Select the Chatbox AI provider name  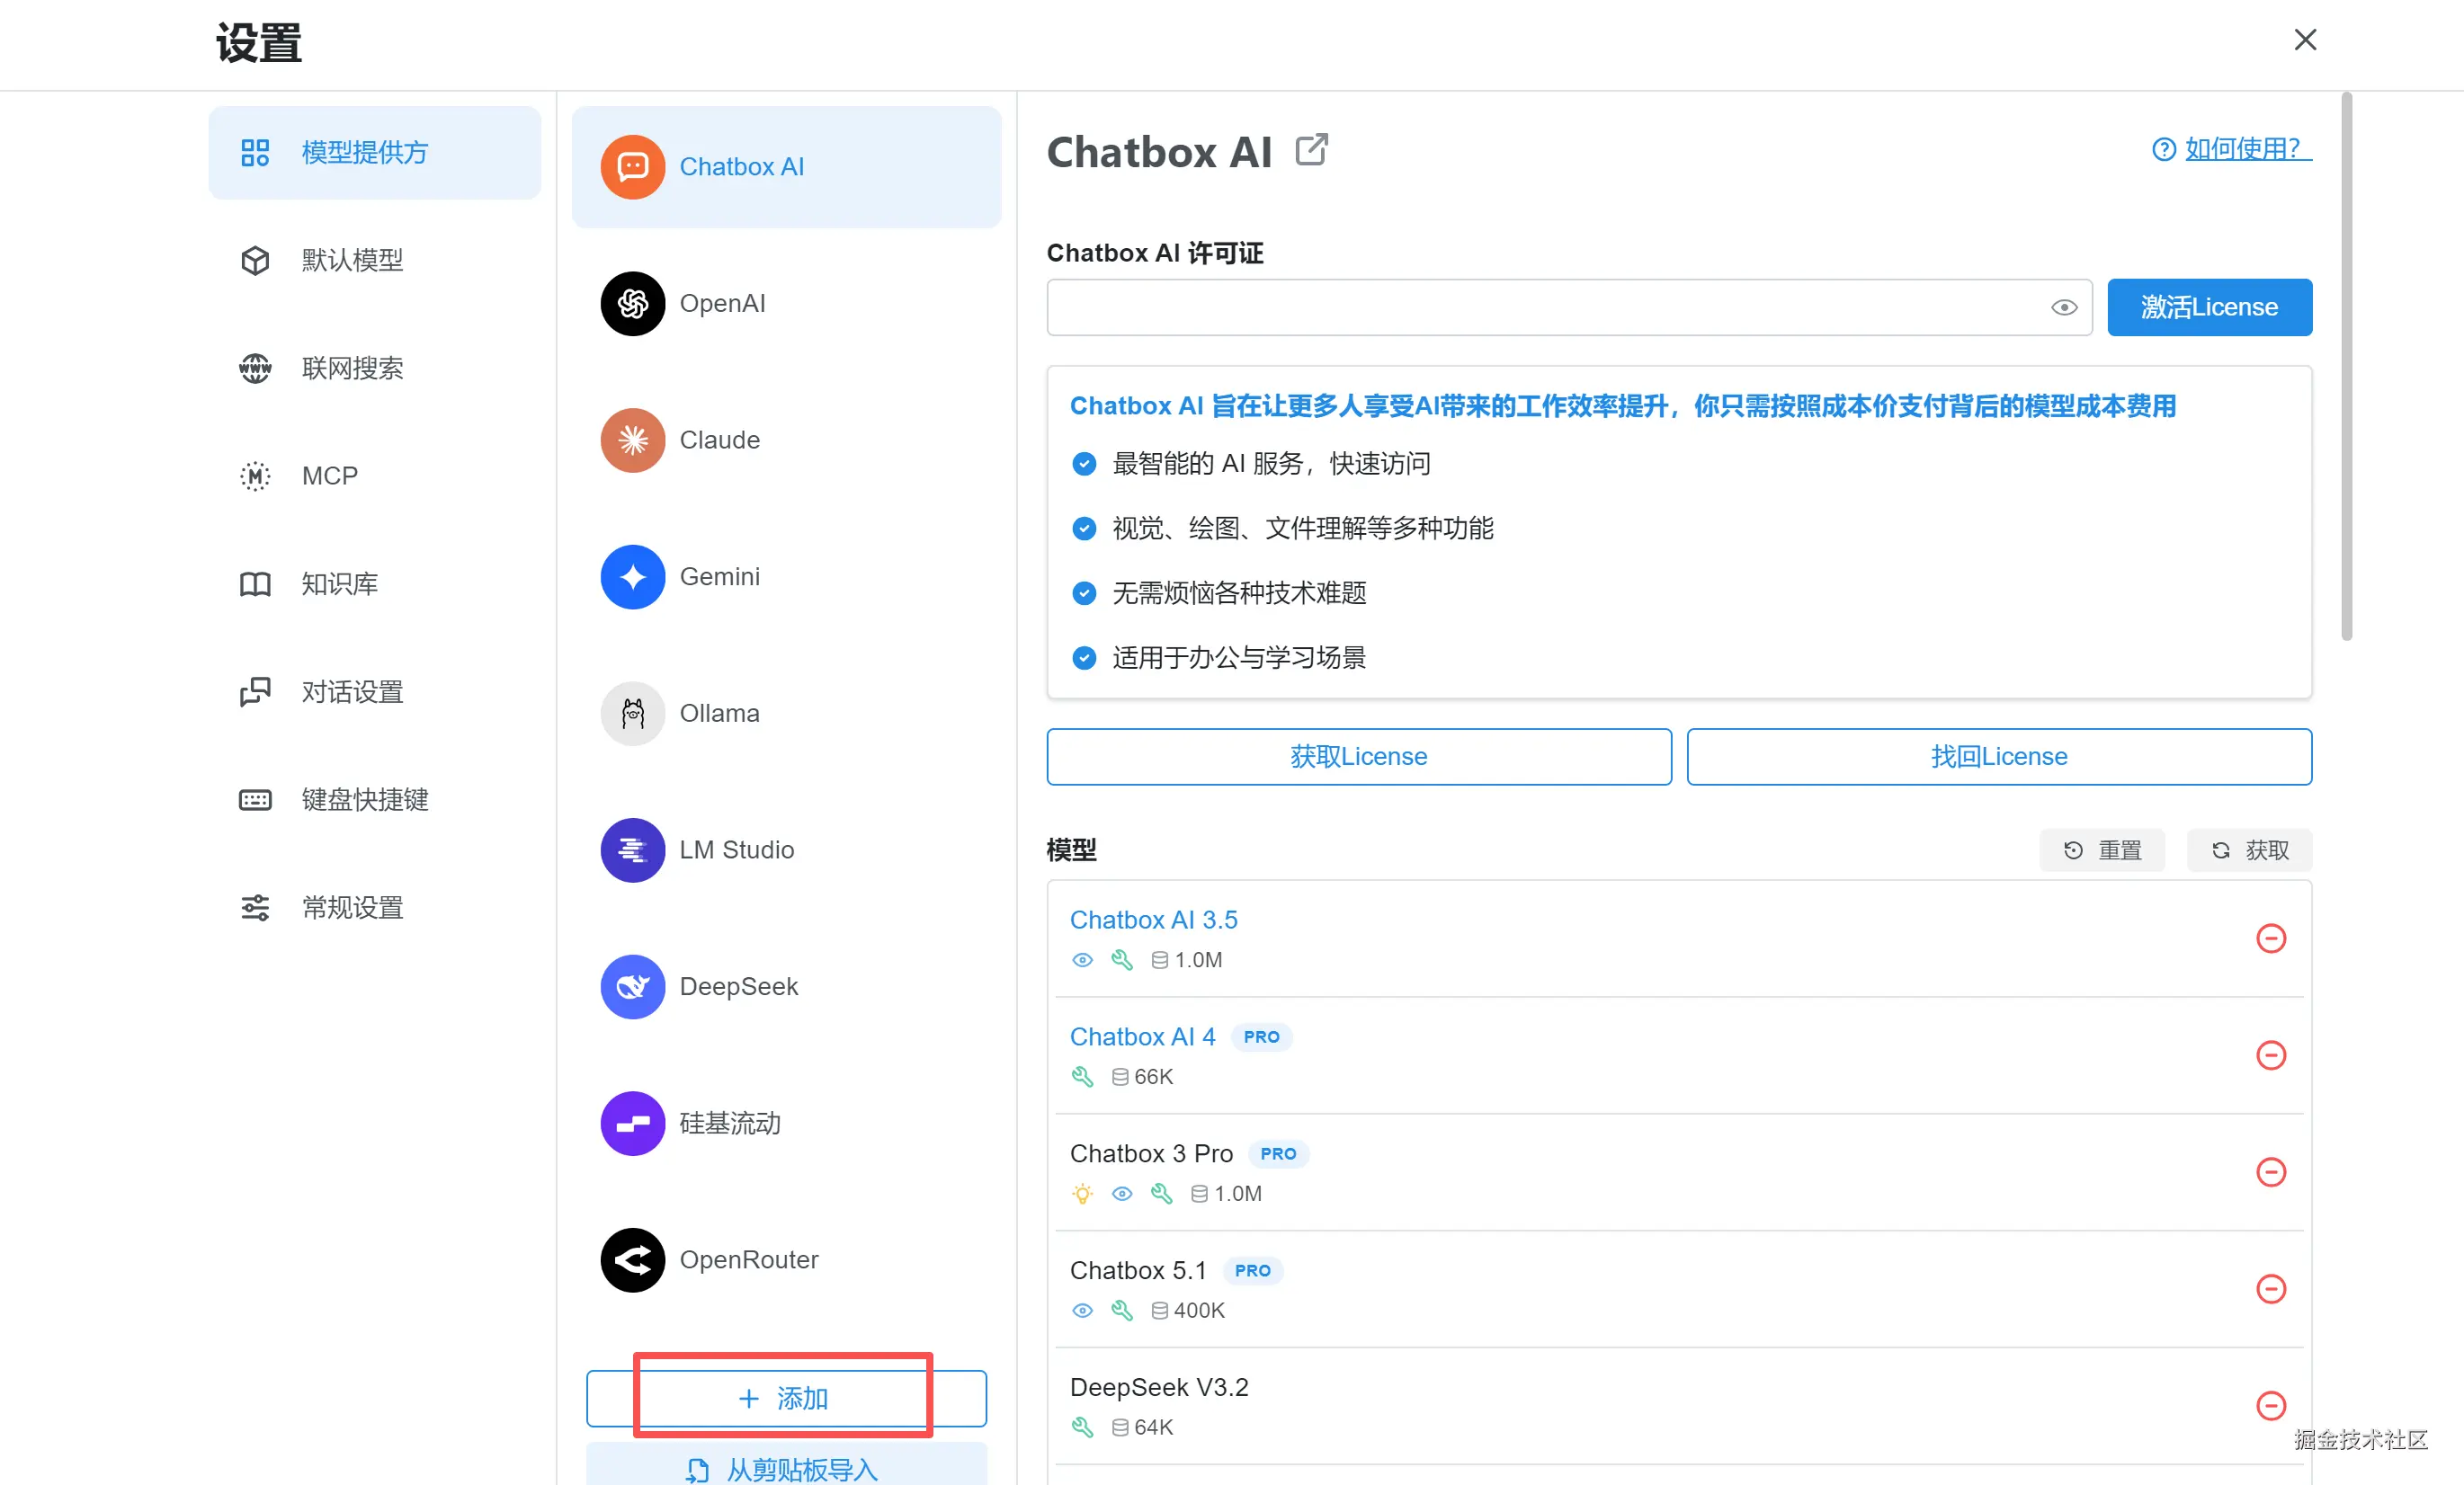[x=742, y=167]
